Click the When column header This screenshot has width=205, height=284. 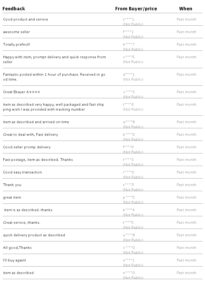pyautogui.click(x=186, y=9)
